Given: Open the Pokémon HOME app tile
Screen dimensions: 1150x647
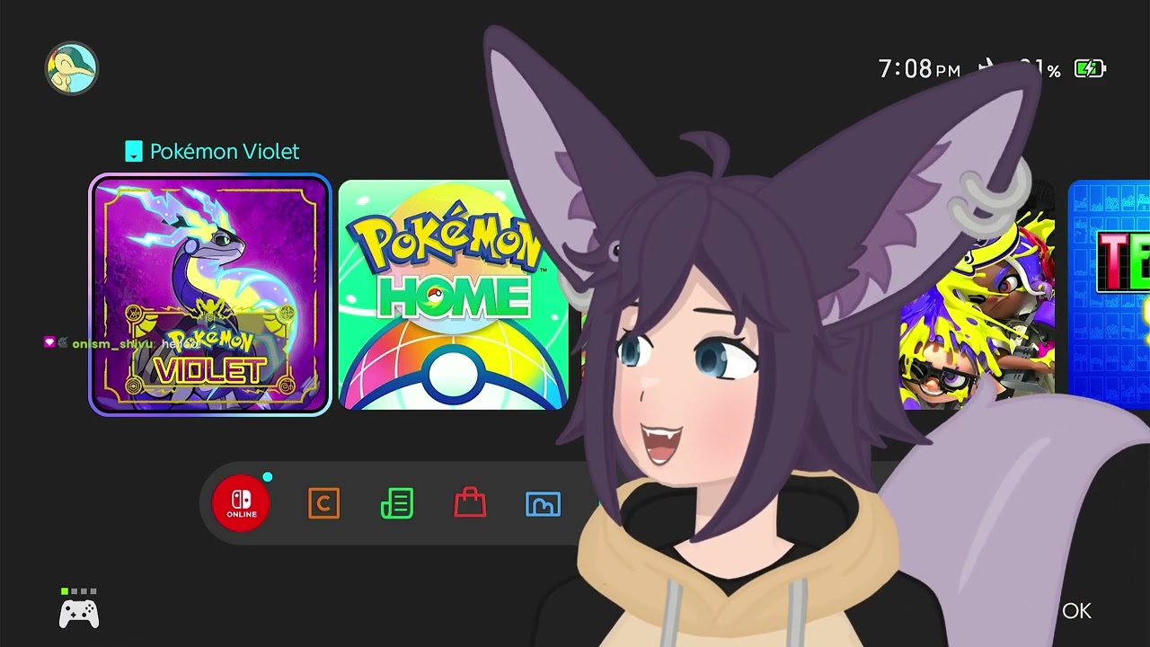Looking at the screenshot, I should click(452, 295).
